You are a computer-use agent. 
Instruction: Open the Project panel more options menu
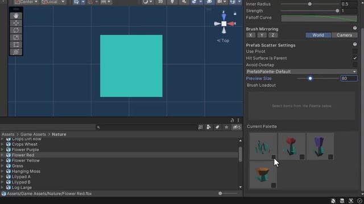coord(238,120)
